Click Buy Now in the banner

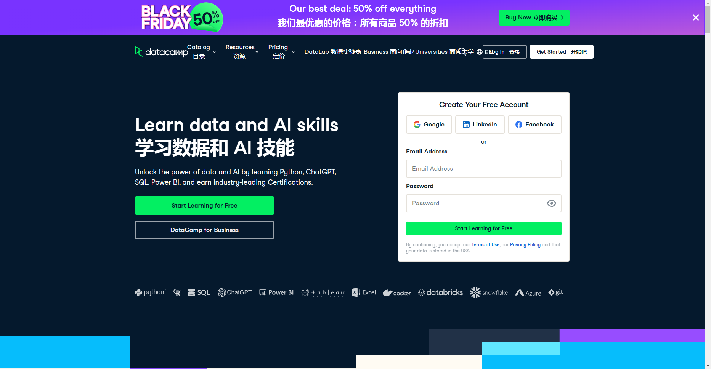[x=534, y=18]
